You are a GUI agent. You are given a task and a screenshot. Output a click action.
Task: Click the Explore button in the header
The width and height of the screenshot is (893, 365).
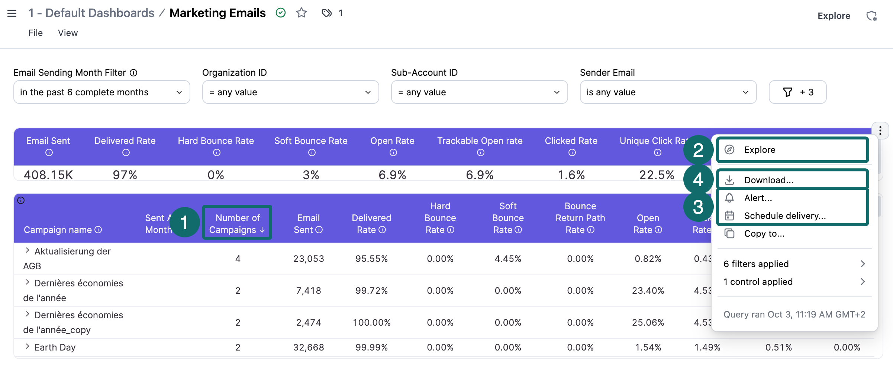834,16
